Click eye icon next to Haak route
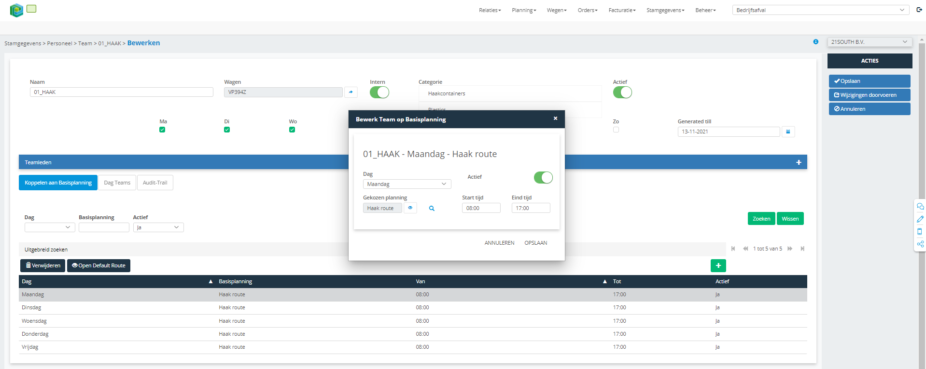The height and width of the screenshot is (369, 926). tap(410, 208)
